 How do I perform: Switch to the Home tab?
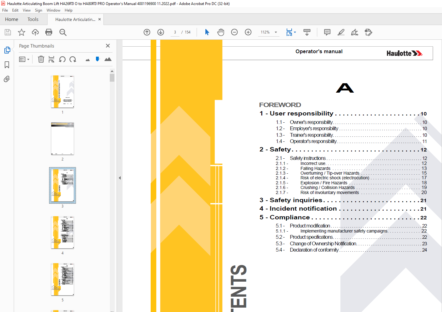pyautogui.click(x=12, y=19)
